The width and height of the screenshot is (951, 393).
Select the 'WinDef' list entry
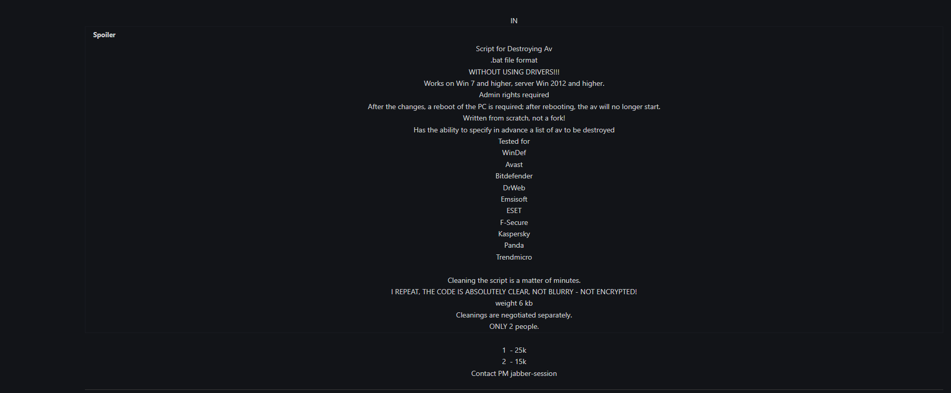pos(514,153)
